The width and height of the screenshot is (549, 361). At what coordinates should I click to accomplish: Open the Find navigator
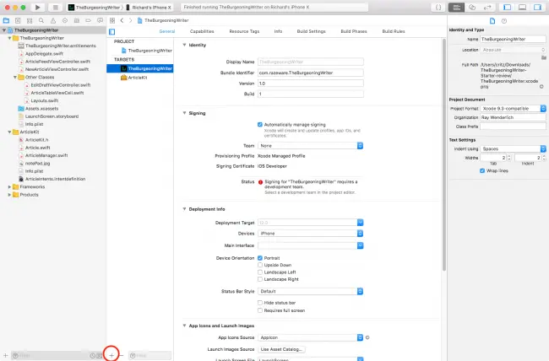[x=41, y=20]
